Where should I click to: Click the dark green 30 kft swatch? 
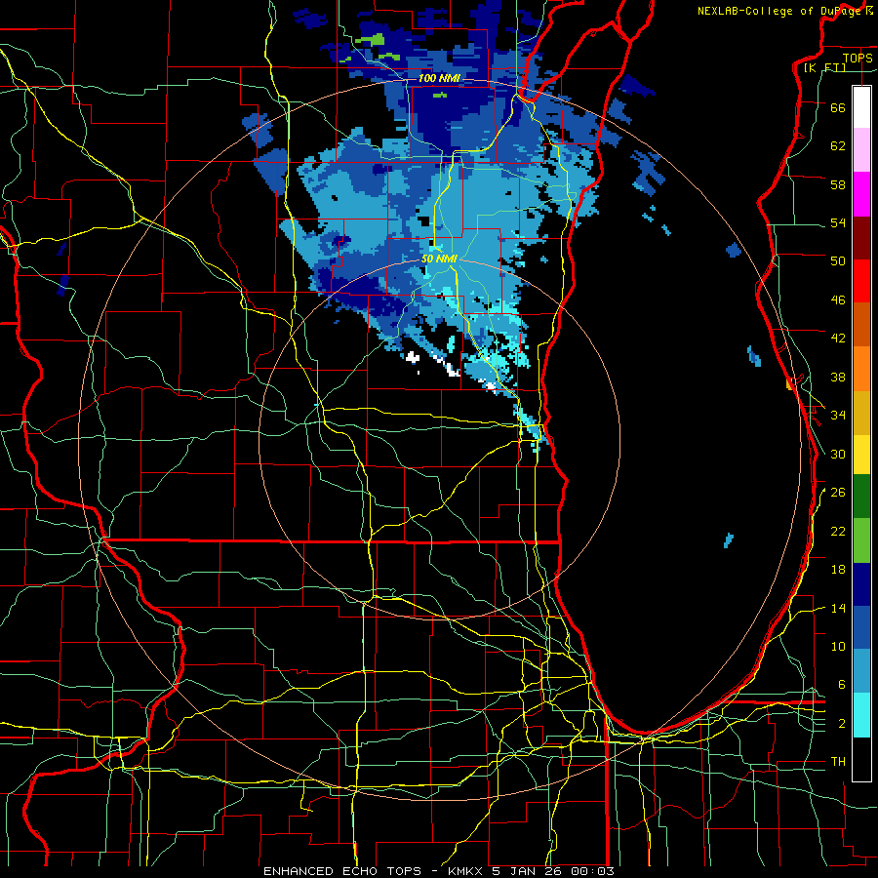click(861, 497)
